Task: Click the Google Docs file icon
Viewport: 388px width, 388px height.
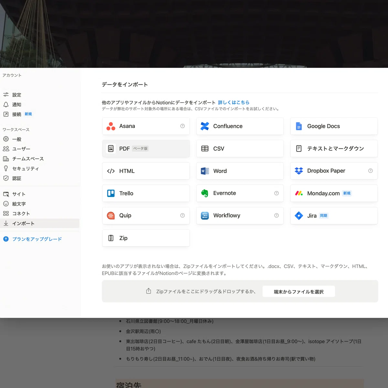Action: tap(299, 126)
